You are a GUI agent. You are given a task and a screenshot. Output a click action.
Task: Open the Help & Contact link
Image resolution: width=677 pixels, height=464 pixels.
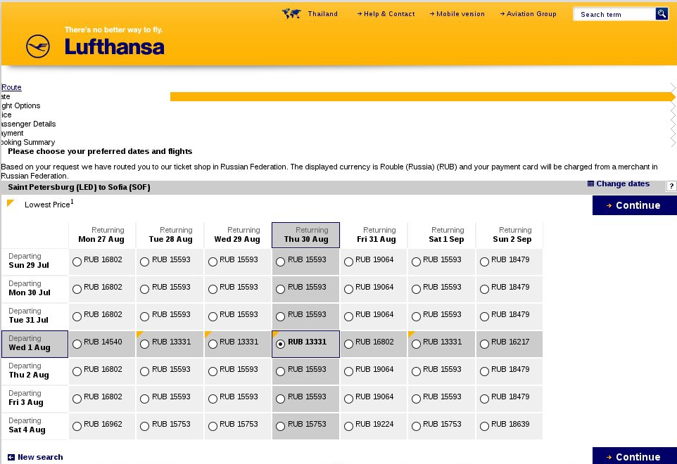tap(386, 14)
